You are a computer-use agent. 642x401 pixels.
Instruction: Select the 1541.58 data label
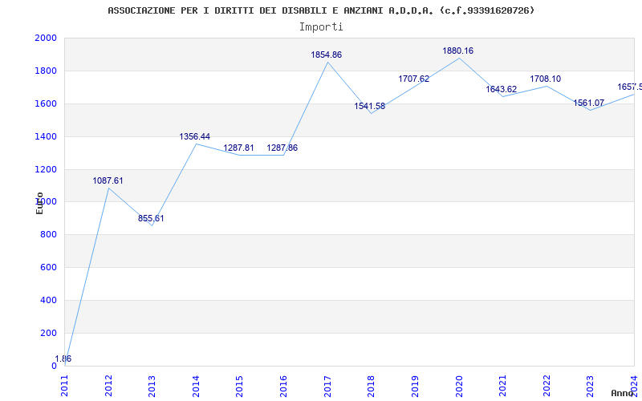[x=370, y=107]
